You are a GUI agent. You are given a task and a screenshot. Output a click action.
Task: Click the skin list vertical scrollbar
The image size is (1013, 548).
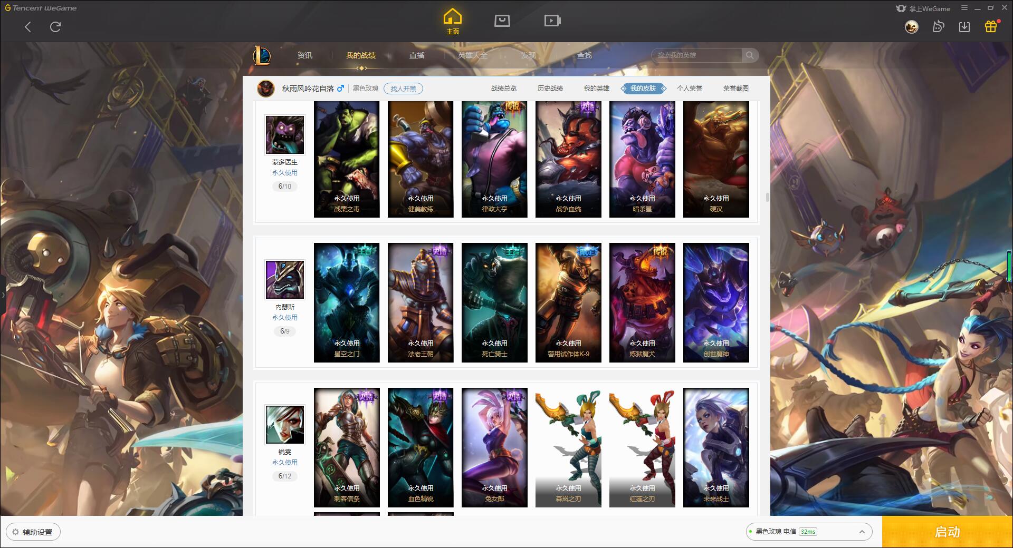click(x=767, y=197)
